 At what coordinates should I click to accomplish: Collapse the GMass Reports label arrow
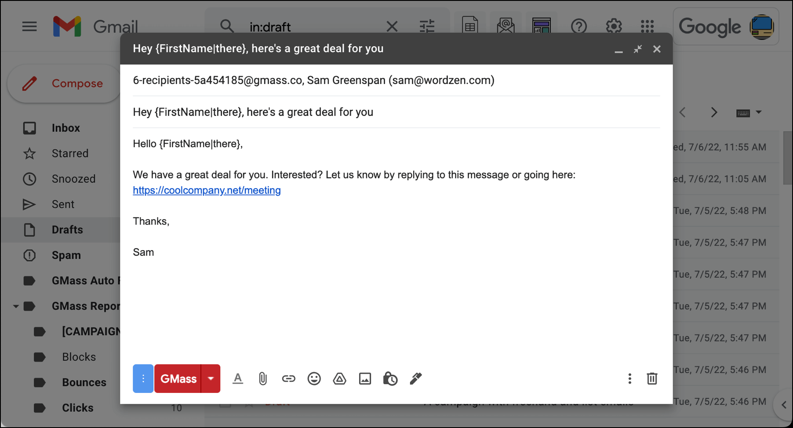pyautogui.click(x=16, y=306)
